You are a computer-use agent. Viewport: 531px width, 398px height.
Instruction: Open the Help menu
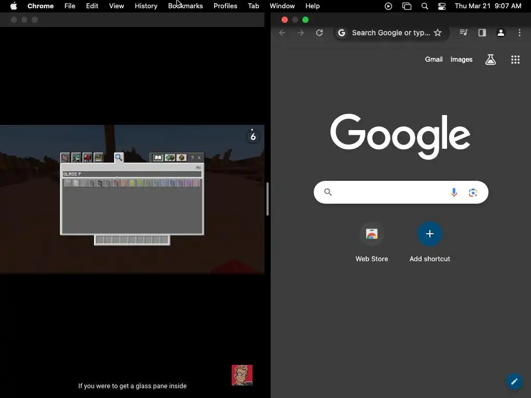coord(312,6)
